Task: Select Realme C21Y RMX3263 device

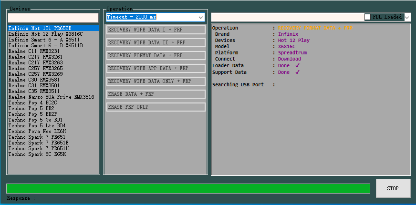Action: tap(53, 62)
